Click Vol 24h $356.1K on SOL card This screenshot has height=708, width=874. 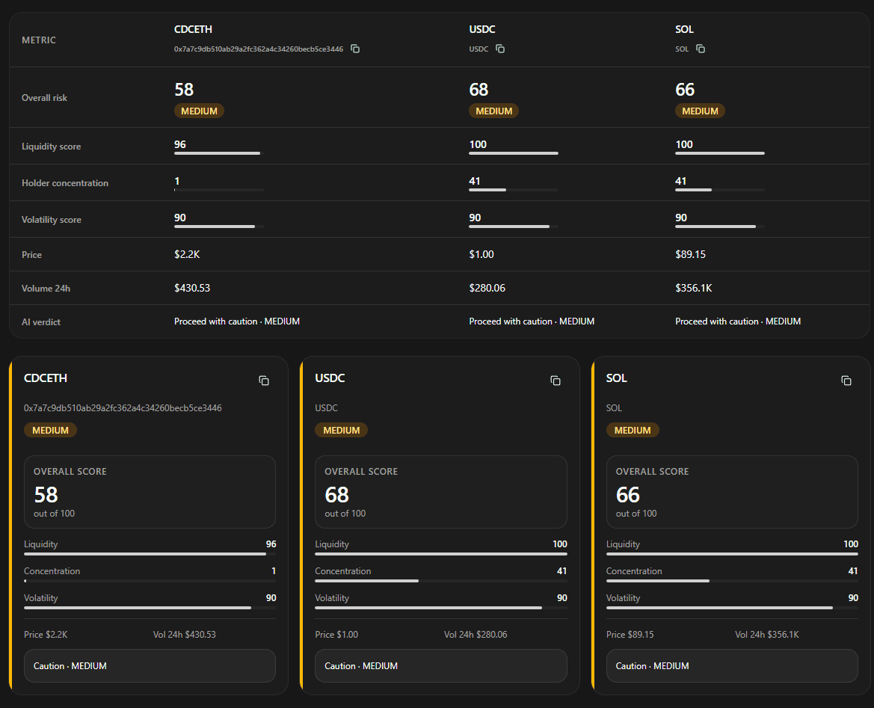click(767, 635)
